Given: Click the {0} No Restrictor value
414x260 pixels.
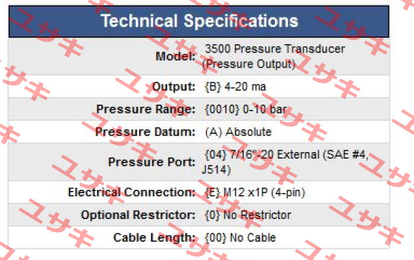Looking at the screenshot, I should (248, 215).
